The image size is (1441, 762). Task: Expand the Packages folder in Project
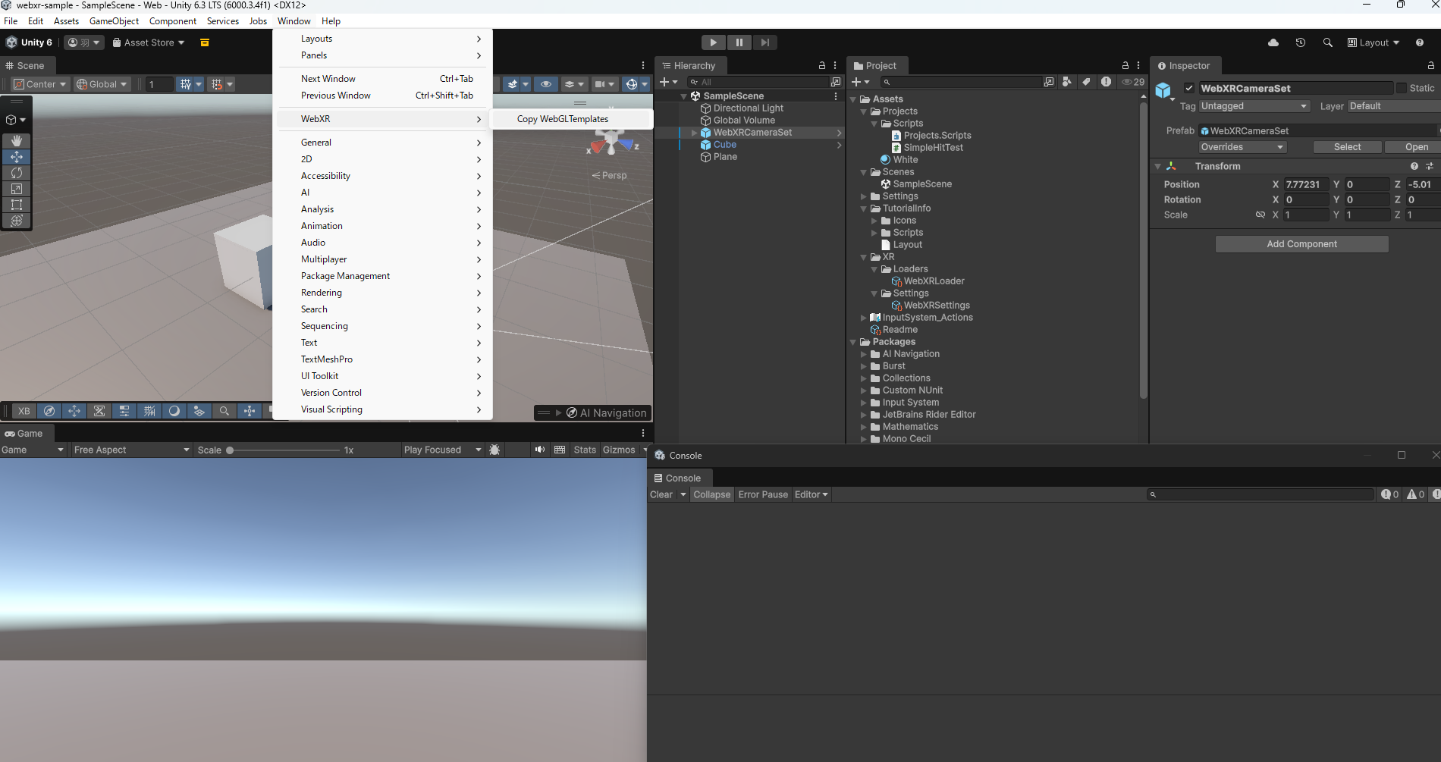point(853,342)
